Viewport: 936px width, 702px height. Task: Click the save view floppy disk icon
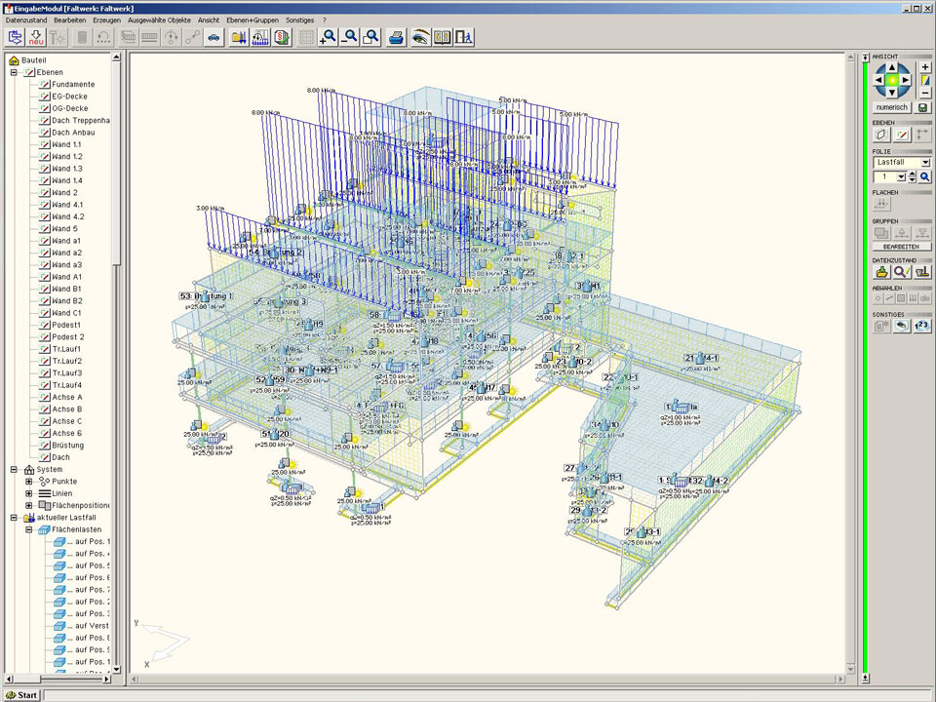923,107
